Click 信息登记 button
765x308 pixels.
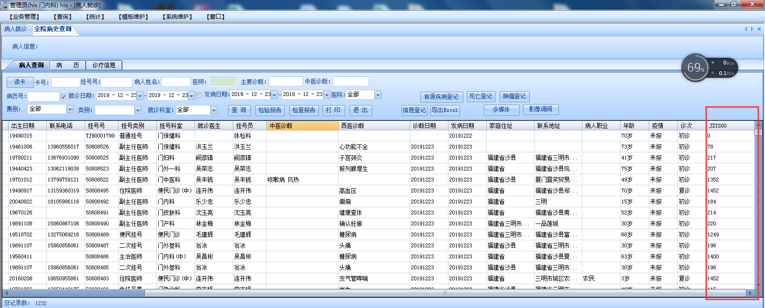pyautogui.click(x=414, y=110)
